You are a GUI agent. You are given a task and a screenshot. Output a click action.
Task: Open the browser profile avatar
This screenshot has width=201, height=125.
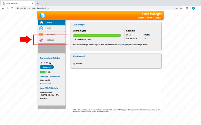click(193, 8)
